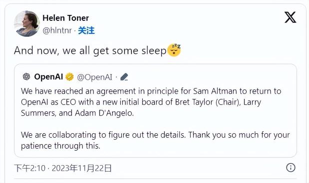Image resolution: width=309 pixels, height=183 pixels.
Task: Open the tweet timestamp 下午2:10
Action: 30,168
